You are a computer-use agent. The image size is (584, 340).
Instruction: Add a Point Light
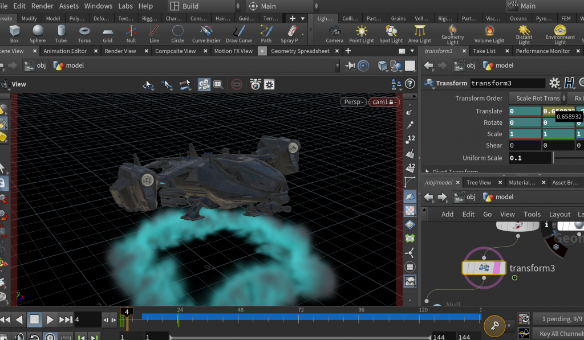361,34
